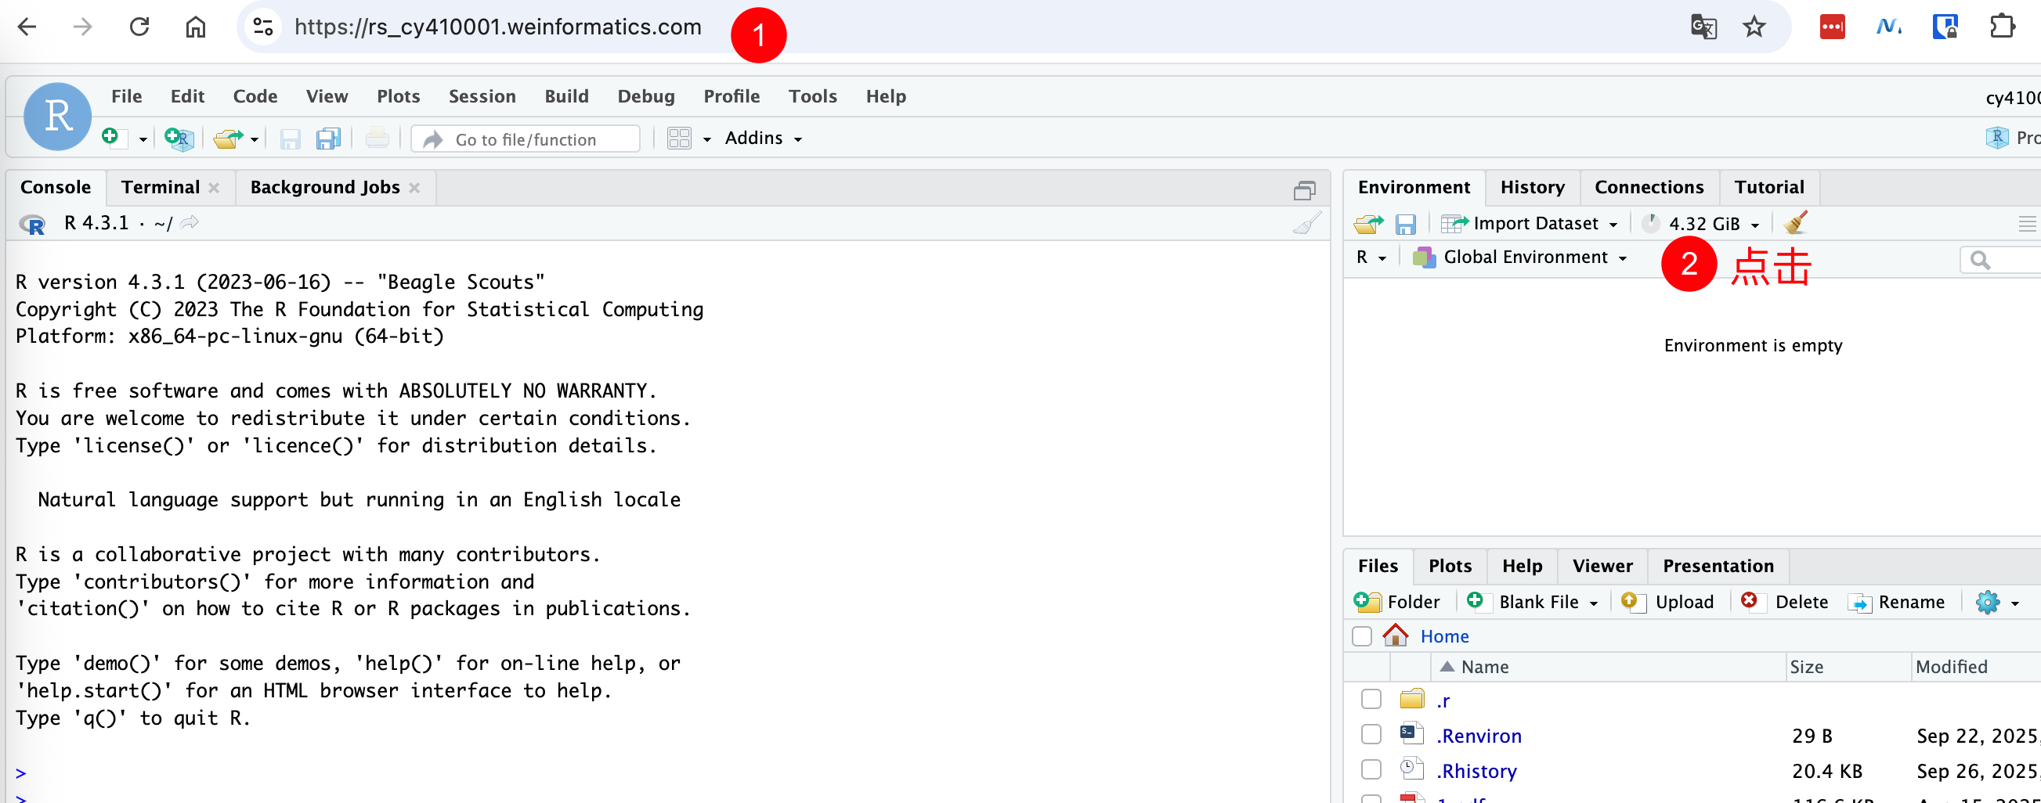Load workspace with Environment open-folder icon
The width and height of the screenshot is (2041, 803).
[1367, 224]
